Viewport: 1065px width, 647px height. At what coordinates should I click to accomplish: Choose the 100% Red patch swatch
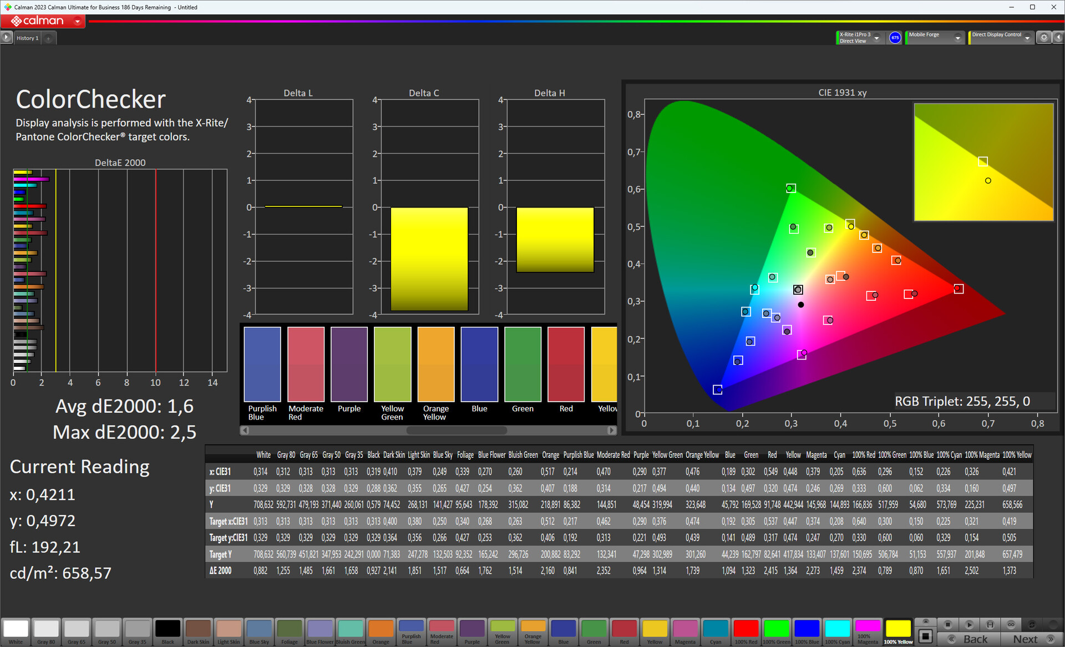coord(745,632)
